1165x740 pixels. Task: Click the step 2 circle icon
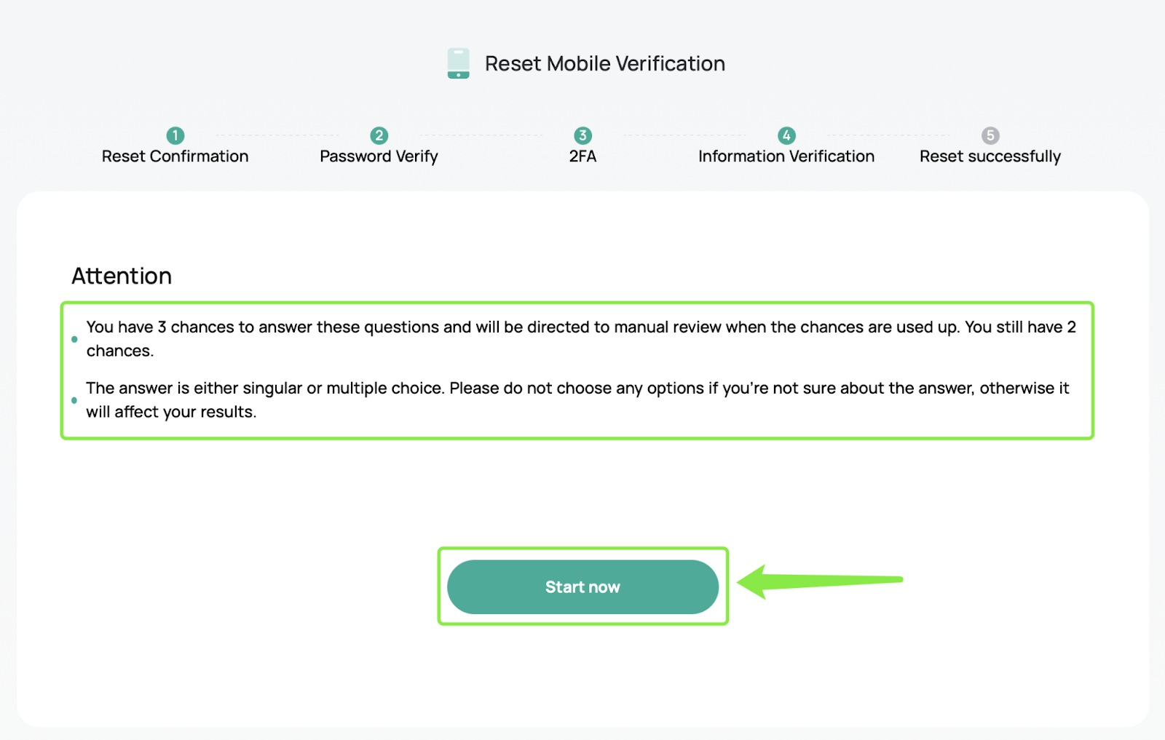(379, 135)
